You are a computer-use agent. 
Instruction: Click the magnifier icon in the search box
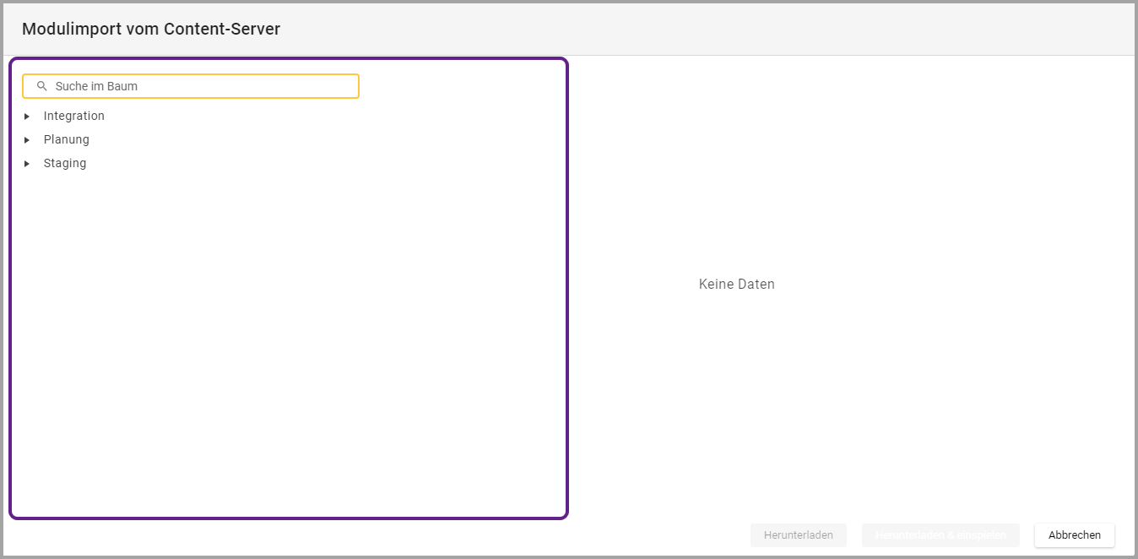coord(42,86)
